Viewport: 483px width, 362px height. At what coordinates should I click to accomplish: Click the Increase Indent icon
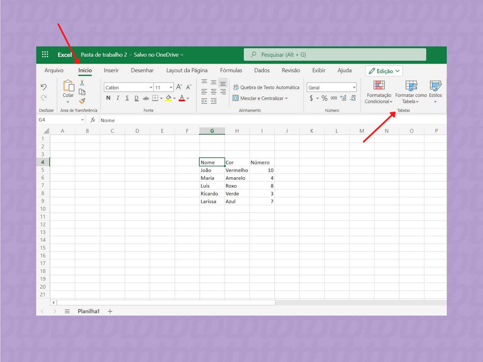click(x=214, y=101)
